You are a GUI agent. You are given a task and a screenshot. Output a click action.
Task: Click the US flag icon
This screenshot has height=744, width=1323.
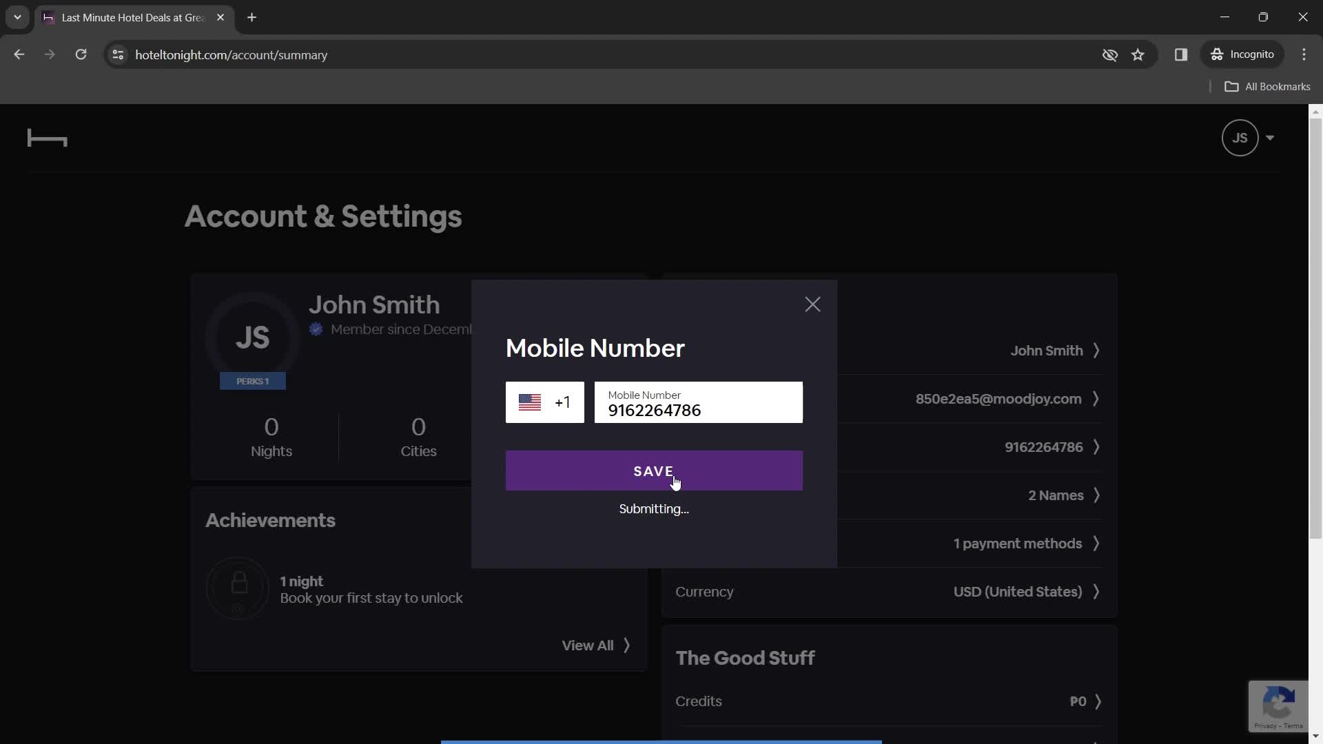click(x=529, y=402)
